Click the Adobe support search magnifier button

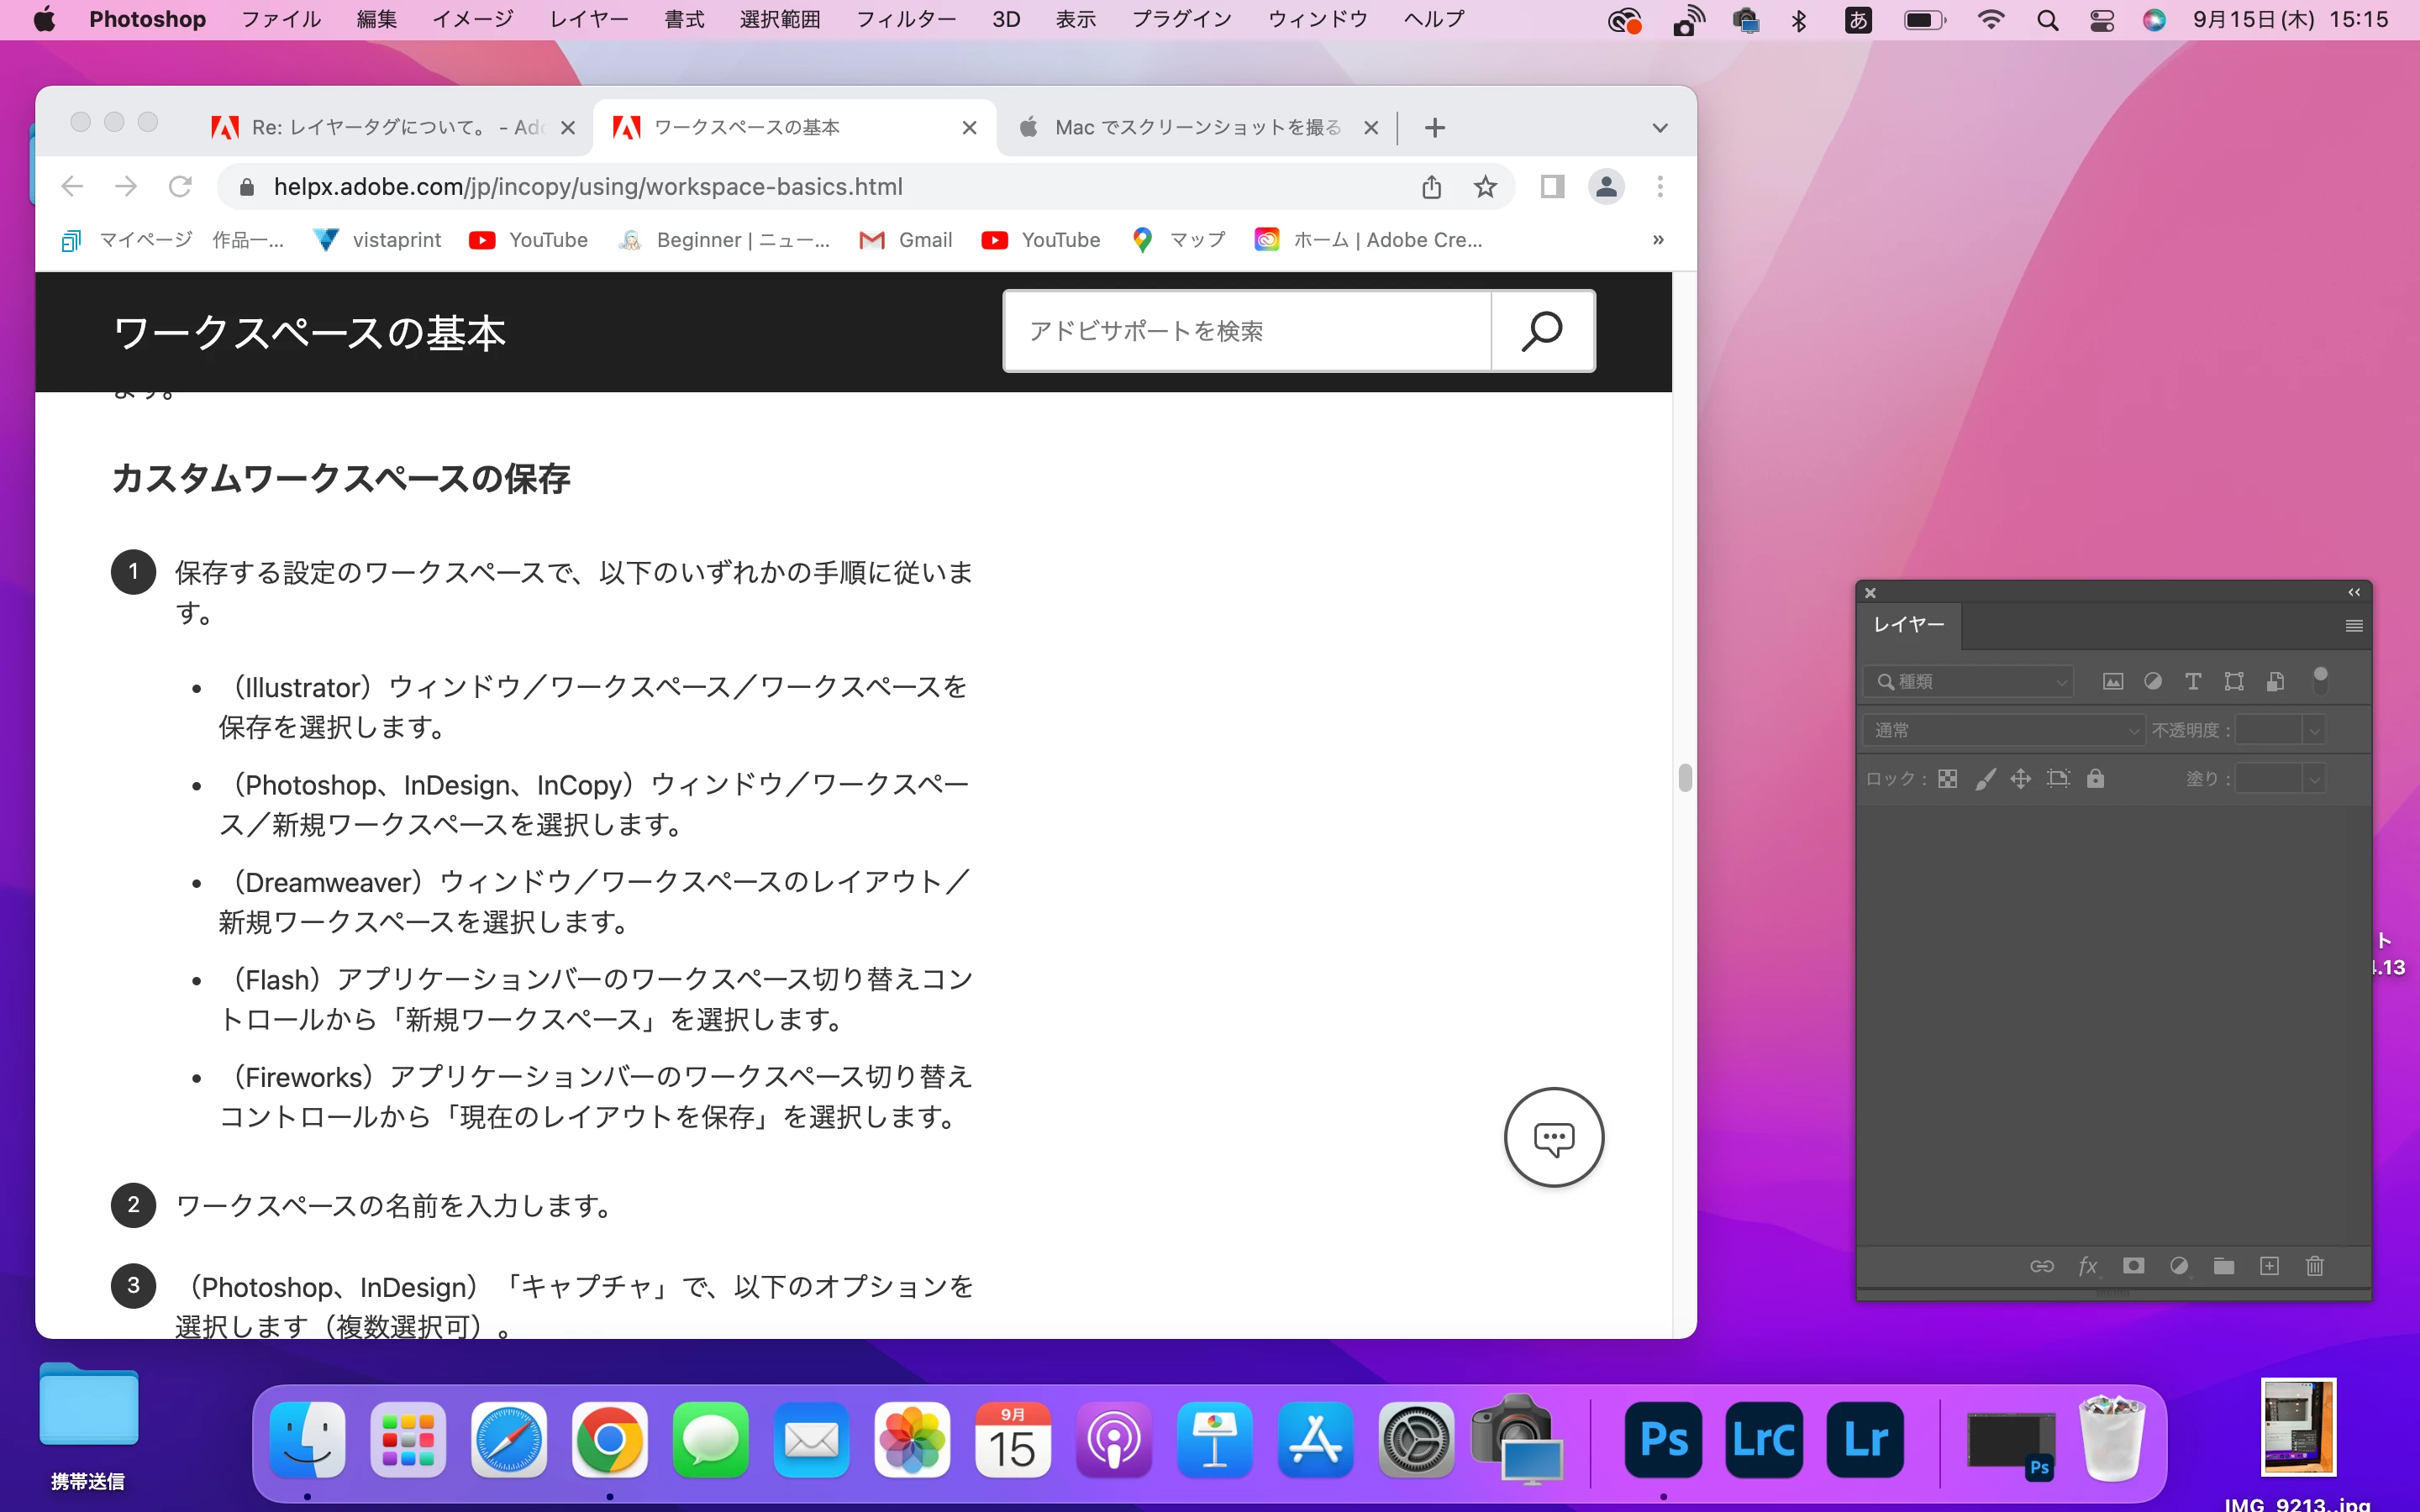tap(1542, 331)
